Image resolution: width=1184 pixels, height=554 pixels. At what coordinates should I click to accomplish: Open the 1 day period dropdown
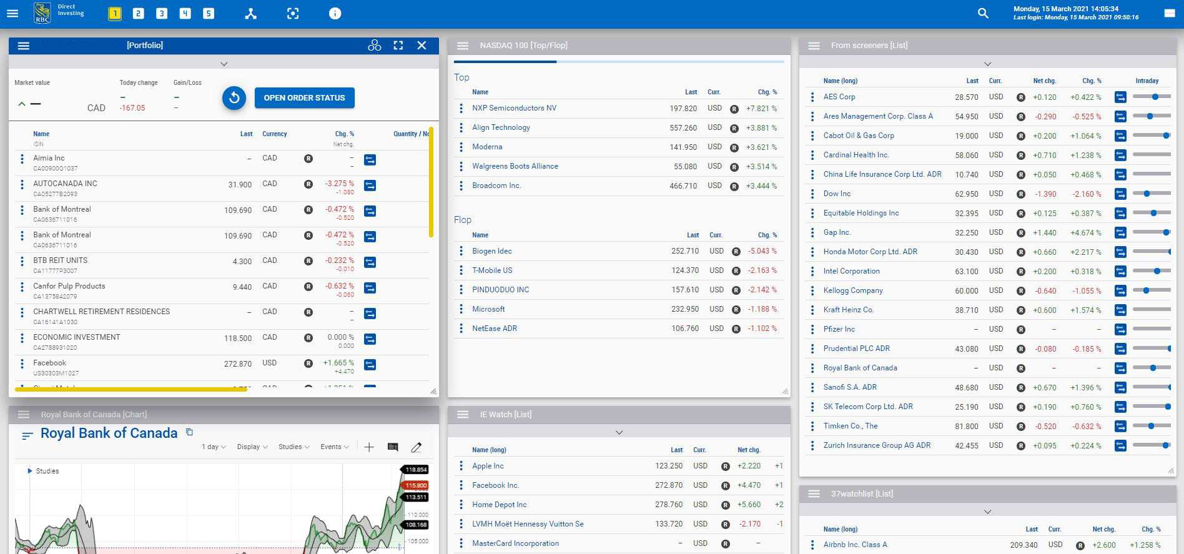214,447
